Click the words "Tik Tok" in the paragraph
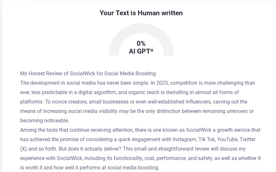 [x=207, y=140]
